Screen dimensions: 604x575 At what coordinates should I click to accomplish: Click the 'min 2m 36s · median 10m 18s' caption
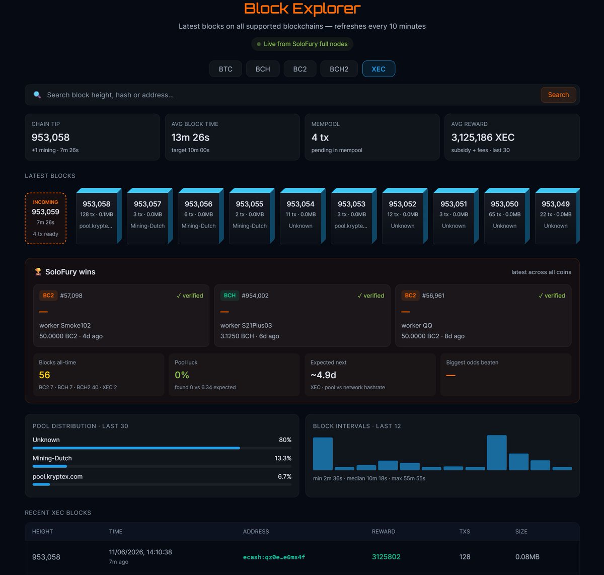point(369,478)
